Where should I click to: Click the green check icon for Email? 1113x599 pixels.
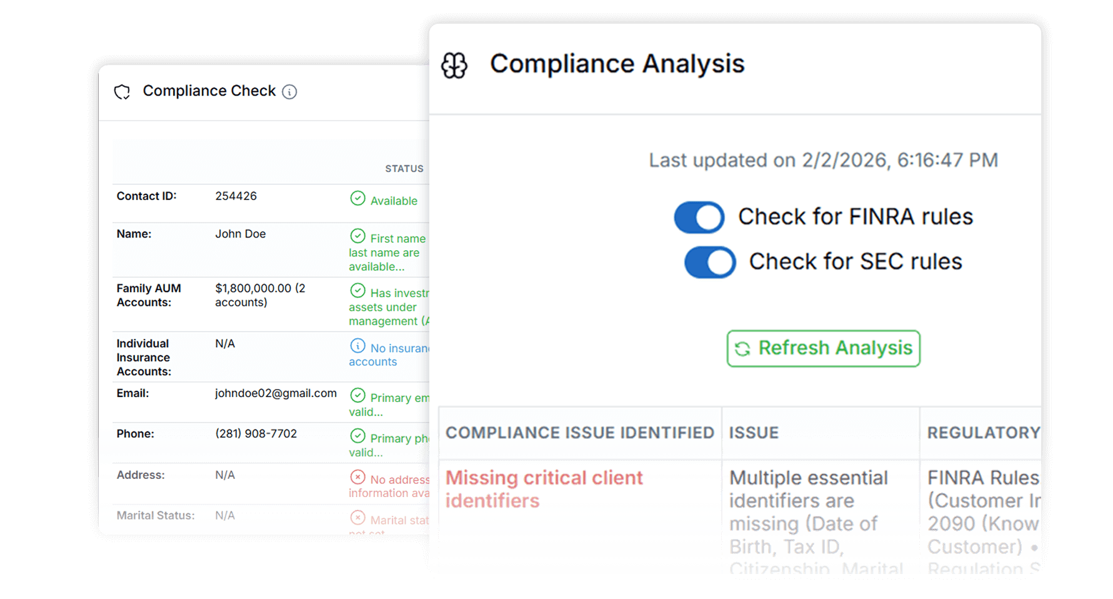(x=357, y=395)
